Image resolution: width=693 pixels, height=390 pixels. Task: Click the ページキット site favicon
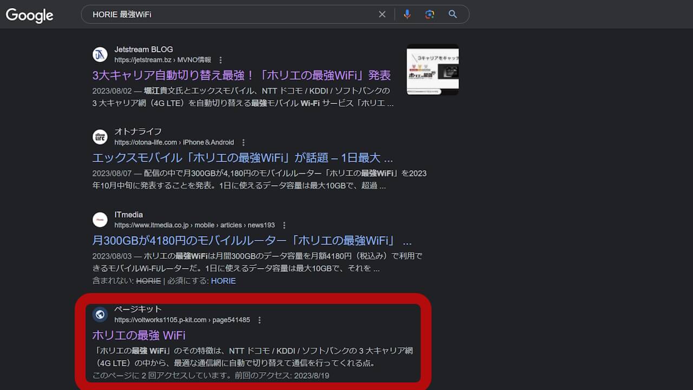100,314
